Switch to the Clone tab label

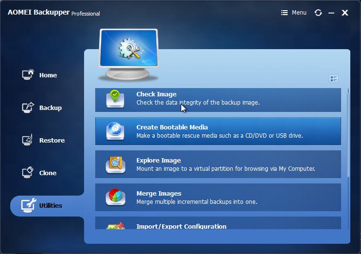pos(48,173)
